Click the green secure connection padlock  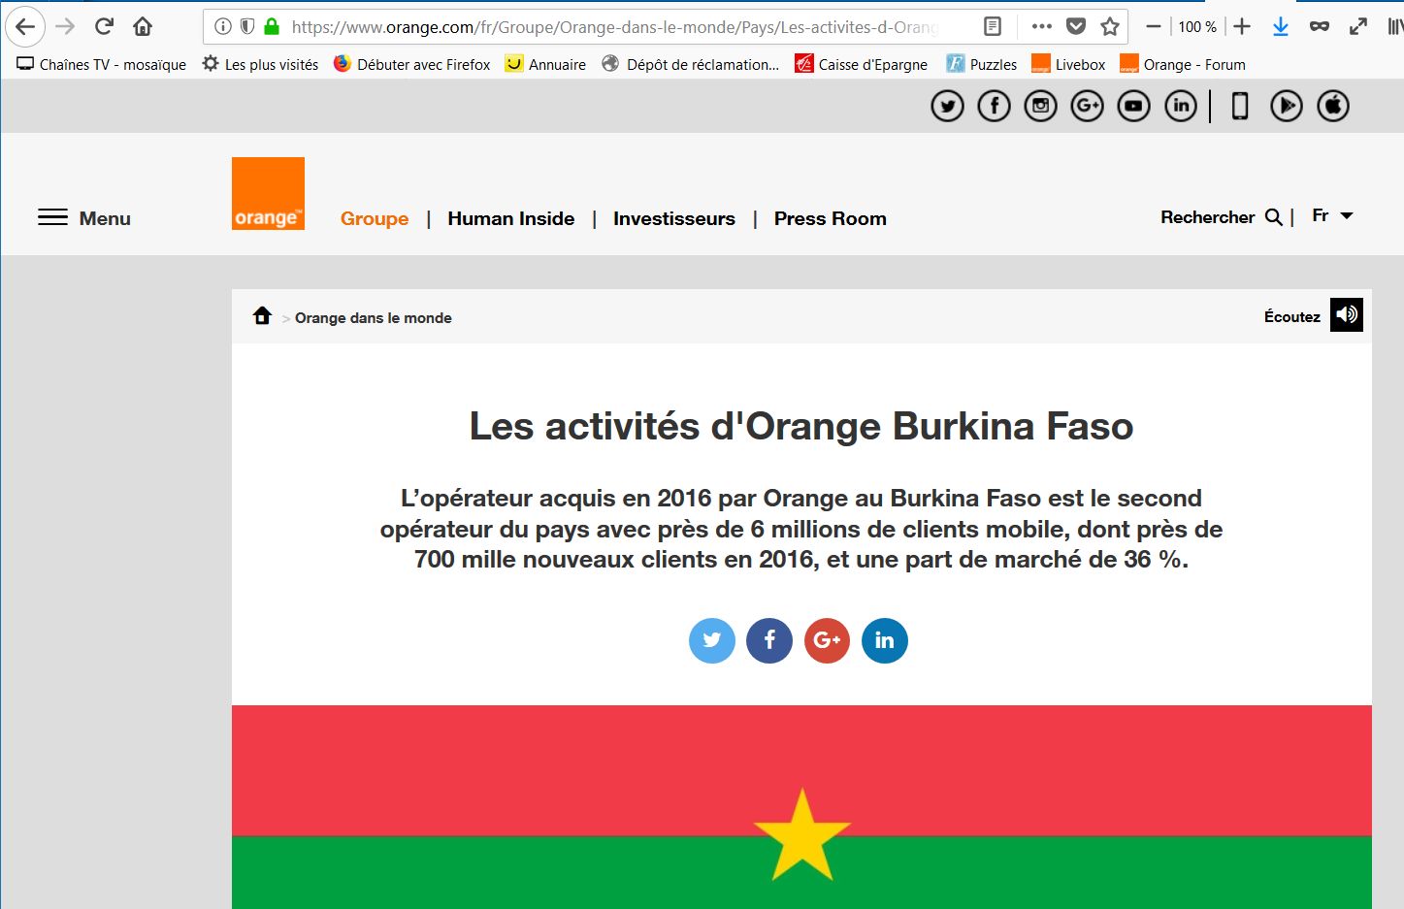pos(272,27)
